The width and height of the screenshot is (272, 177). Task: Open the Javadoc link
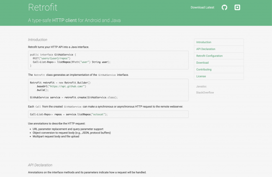tap(201, 87)
